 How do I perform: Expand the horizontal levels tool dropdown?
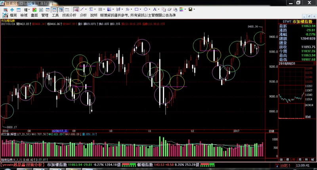click(95, 9)
